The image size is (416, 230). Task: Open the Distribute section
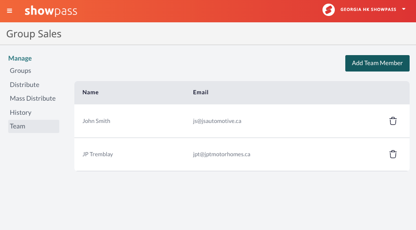[x=25, y=85]
